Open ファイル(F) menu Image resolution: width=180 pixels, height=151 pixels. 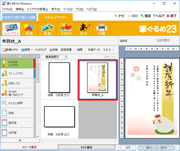(7, 9)
